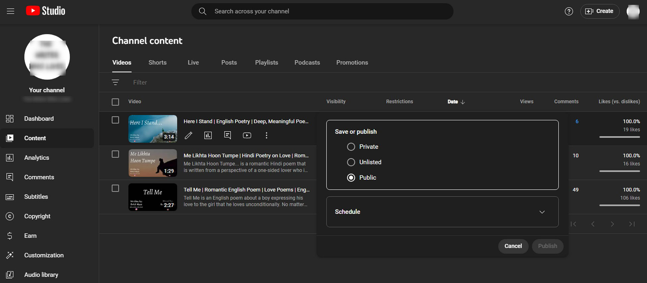Open the help question mark icon
Image resolution: width=647 pixels, height=283 pixels.
(569, 11)
